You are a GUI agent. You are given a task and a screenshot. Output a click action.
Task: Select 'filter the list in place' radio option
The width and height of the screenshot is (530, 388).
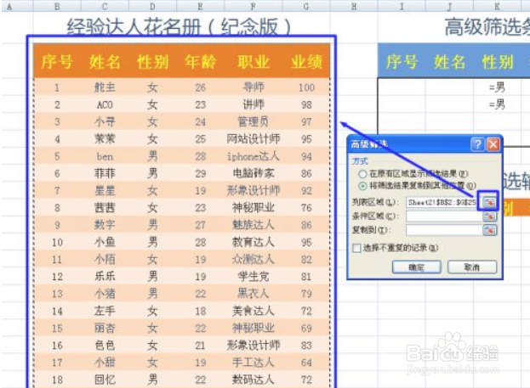point(362,174)
